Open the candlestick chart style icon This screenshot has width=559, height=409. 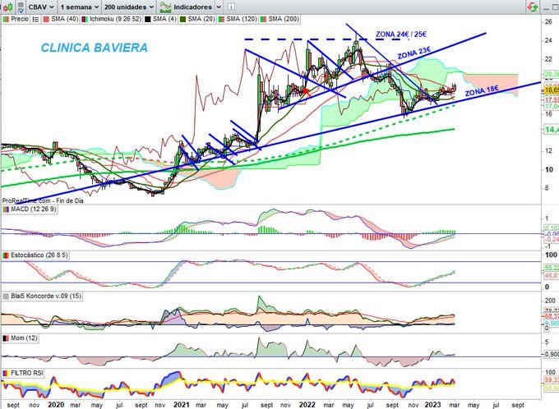click(x=8, y=7)
